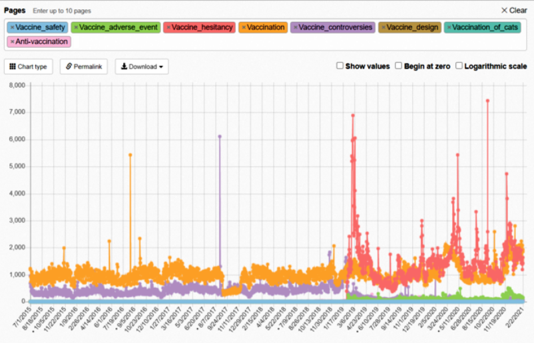Screen dimensions: 534x343
Task: Enable the Show values checkbox
Action: coord(340,66)
